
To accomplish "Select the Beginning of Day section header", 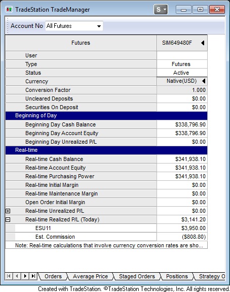I will (x=106, y=116).
